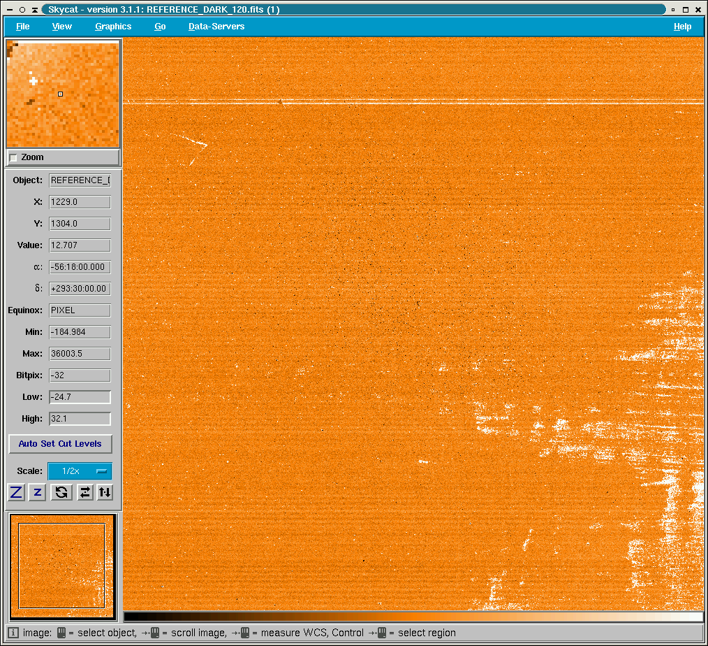This screenshot has height=646, width=708.
Task: Click the info icon in the status bar
Action: point(13,633)
